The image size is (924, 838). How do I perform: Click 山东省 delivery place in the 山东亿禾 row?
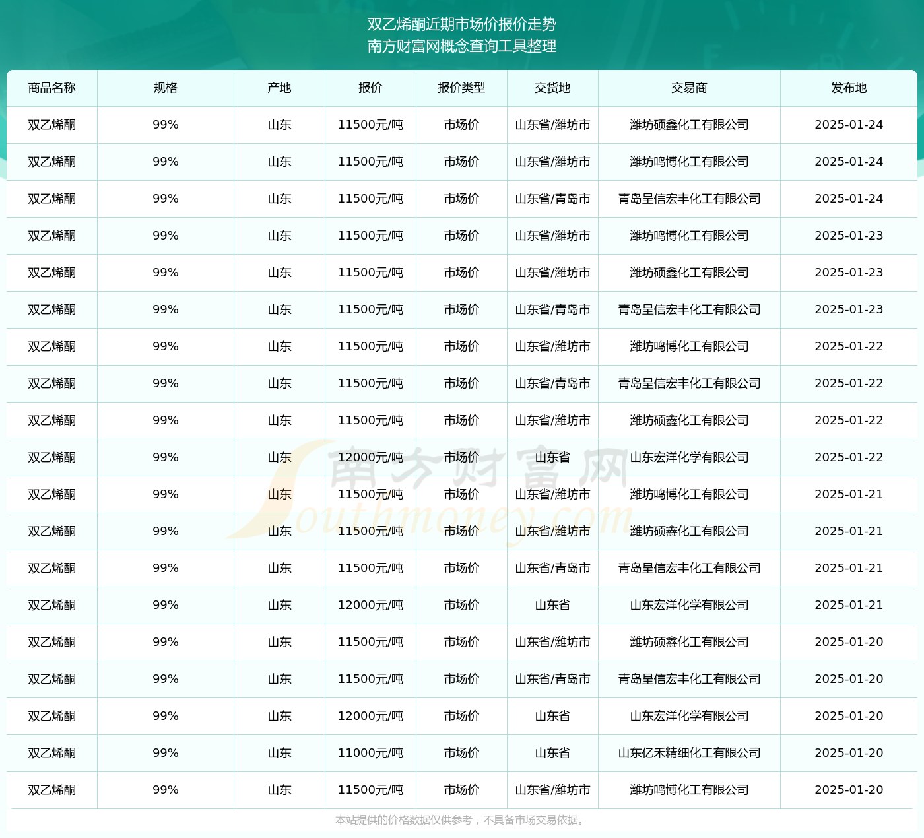(553, 753)
